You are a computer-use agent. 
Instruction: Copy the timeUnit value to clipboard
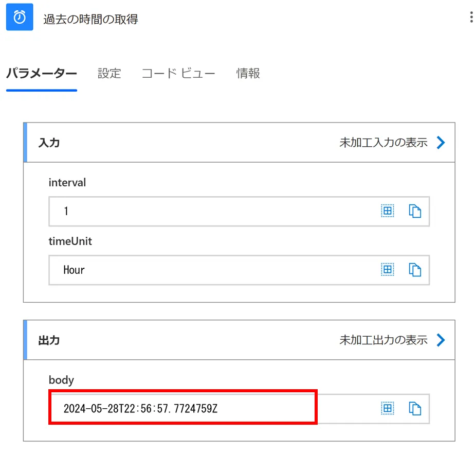click(x=415, y=269)
